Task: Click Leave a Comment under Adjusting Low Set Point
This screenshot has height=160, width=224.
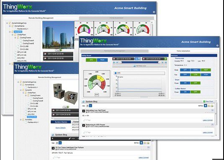Action: (x=208, y=120)
